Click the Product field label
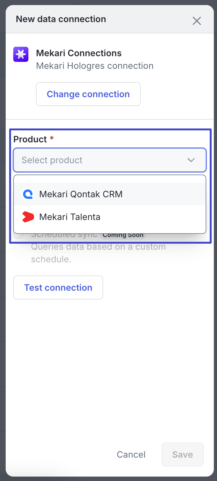 [30, 139]
